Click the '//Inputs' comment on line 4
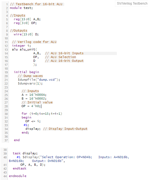148x180 pixels. pos(17,15)
